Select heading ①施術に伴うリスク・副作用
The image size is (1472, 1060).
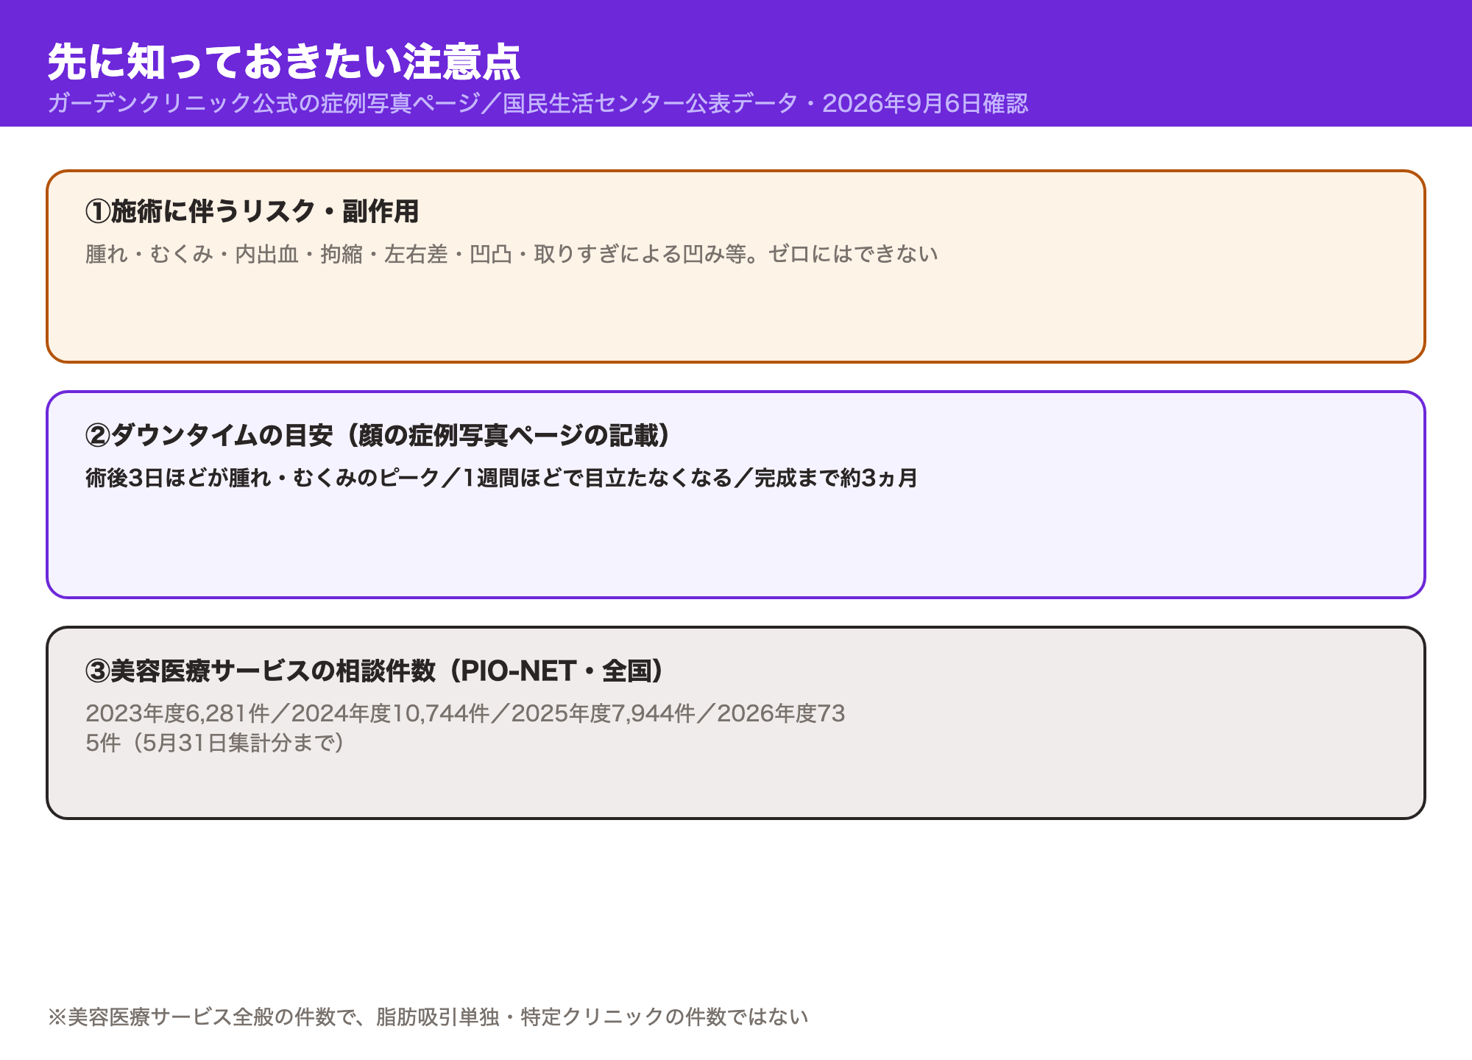252,211
